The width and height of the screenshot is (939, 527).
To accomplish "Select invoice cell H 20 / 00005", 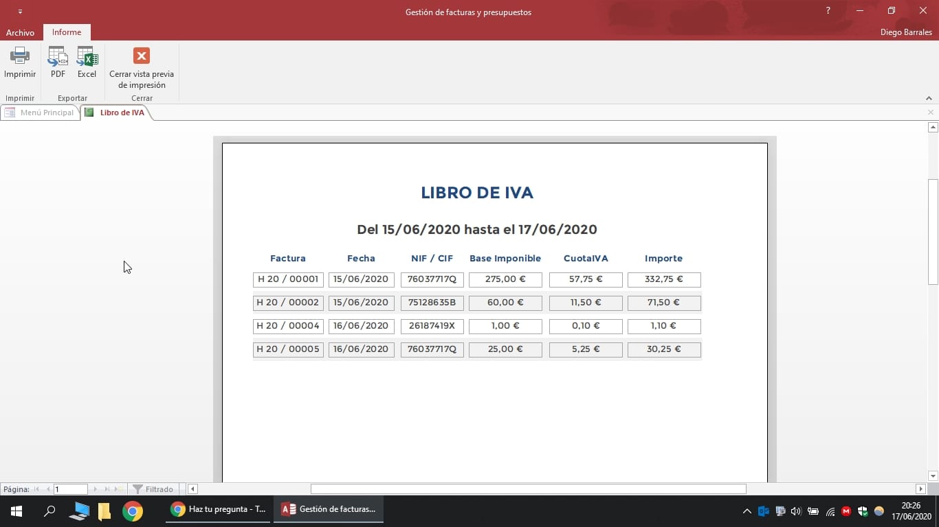I will (288, 349).
